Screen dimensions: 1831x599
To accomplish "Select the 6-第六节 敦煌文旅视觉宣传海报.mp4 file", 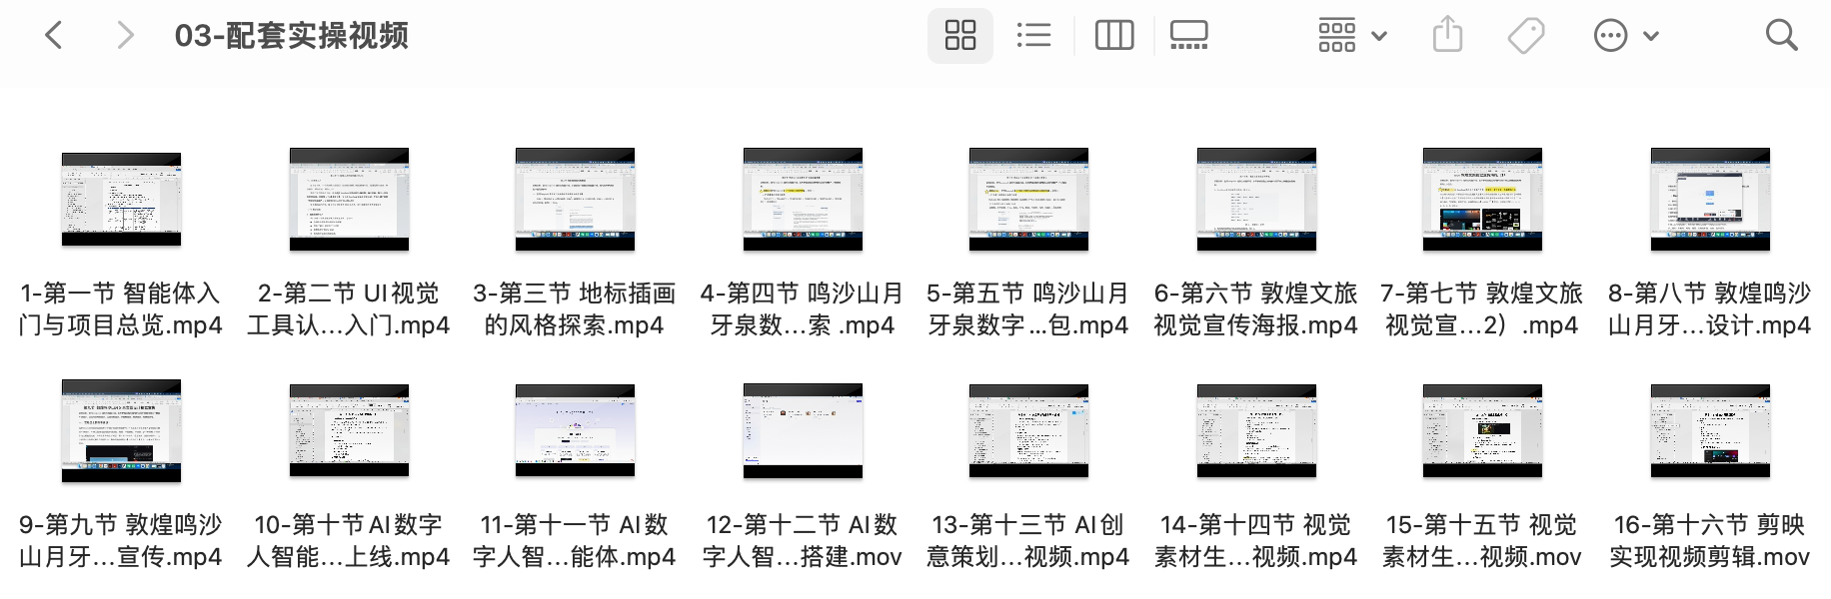I will coord(1256,200).
